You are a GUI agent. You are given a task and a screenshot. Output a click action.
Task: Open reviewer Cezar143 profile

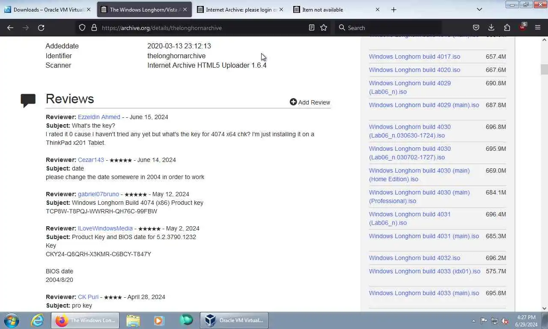tap(91, 160)
